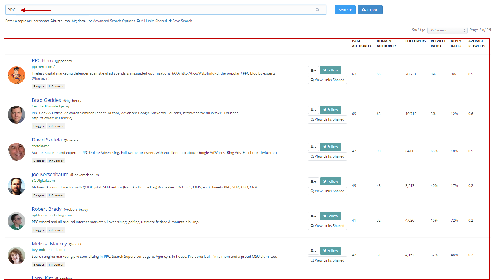
Task: Follow Melissa Mackey on Twitter
Action: [331, 251]
